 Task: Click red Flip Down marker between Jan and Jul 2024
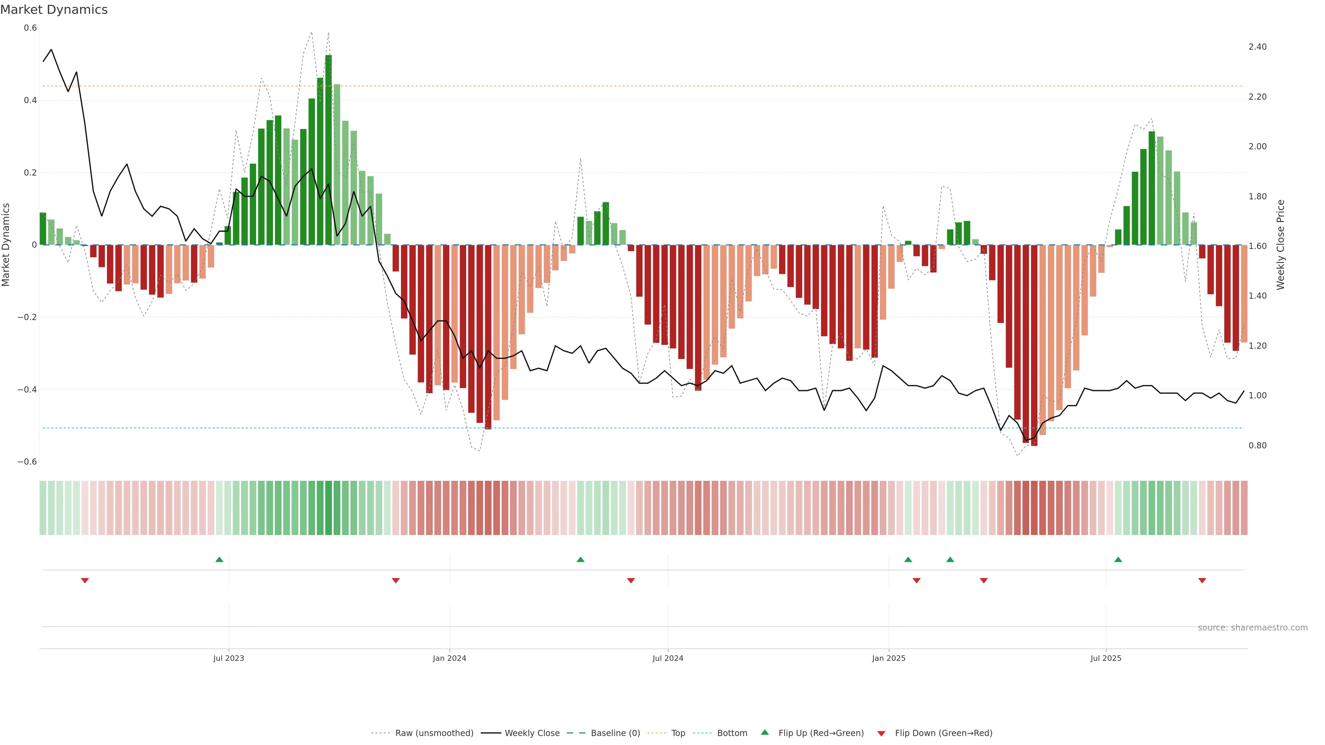click(631, 580)
